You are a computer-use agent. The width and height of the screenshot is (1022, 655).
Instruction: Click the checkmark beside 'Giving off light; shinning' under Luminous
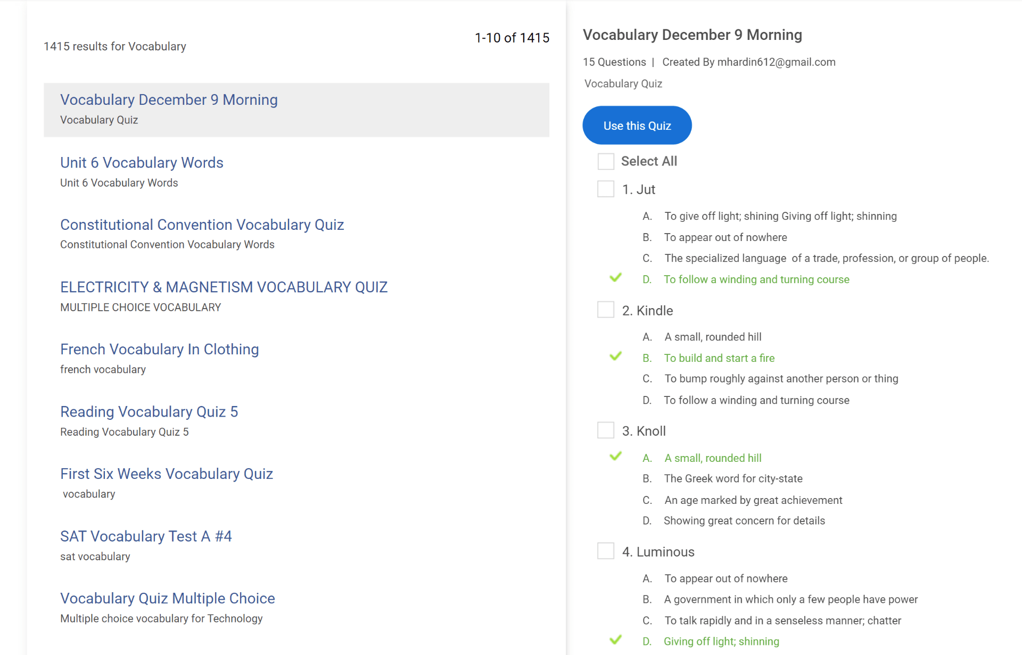pyautogui.click(x=615, y=640)
